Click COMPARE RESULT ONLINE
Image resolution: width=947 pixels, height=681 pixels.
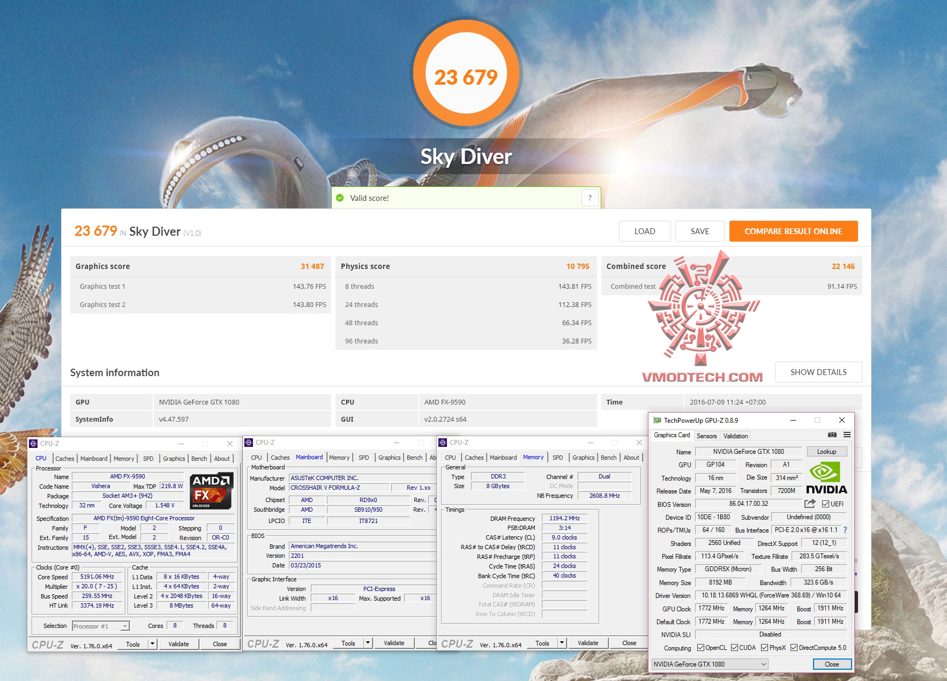click(x=793, y=231)
